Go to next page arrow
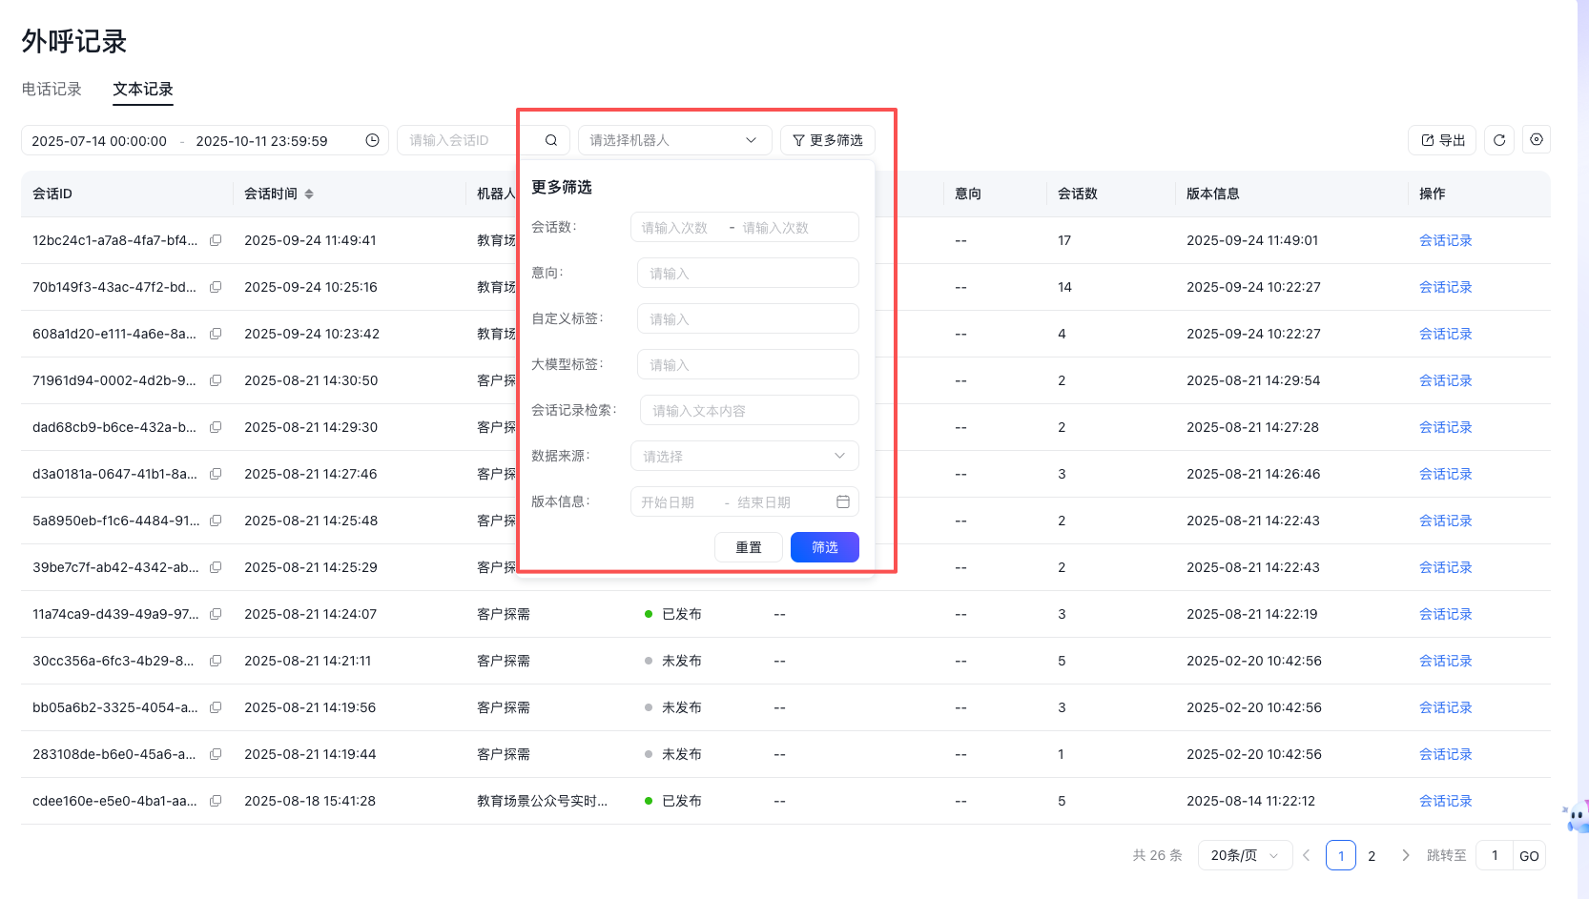The width and height of the screenshot is (1589, 899). pos(1405,855)
